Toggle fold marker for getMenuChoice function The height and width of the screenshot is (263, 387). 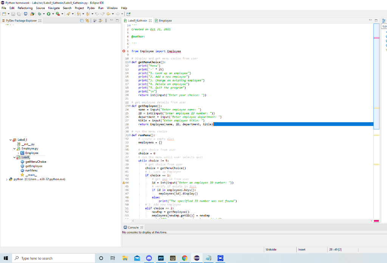tap(130, 62)
